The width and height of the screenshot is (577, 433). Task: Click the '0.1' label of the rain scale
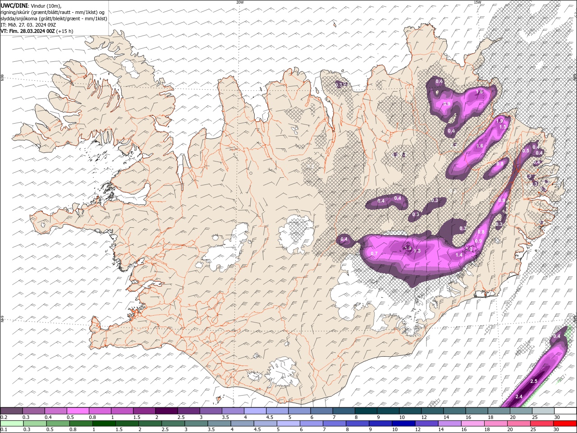(4, 430)
